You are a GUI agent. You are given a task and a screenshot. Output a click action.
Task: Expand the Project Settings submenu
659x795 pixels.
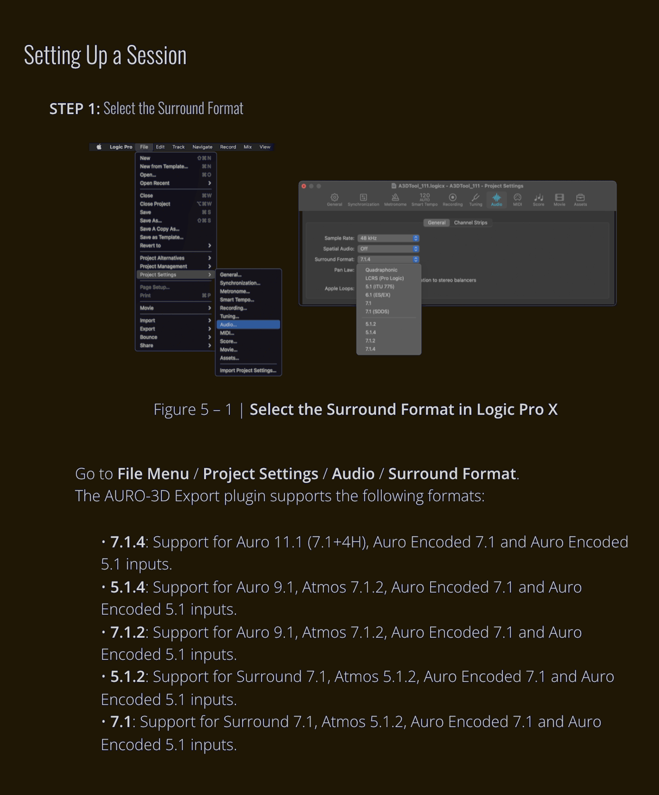[175, 275]
